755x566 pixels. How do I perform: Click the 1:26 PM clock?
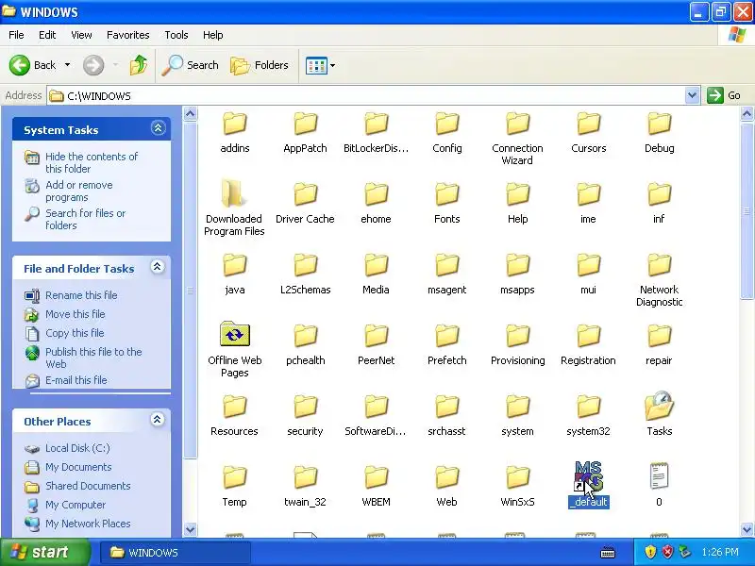coord(720,552)
